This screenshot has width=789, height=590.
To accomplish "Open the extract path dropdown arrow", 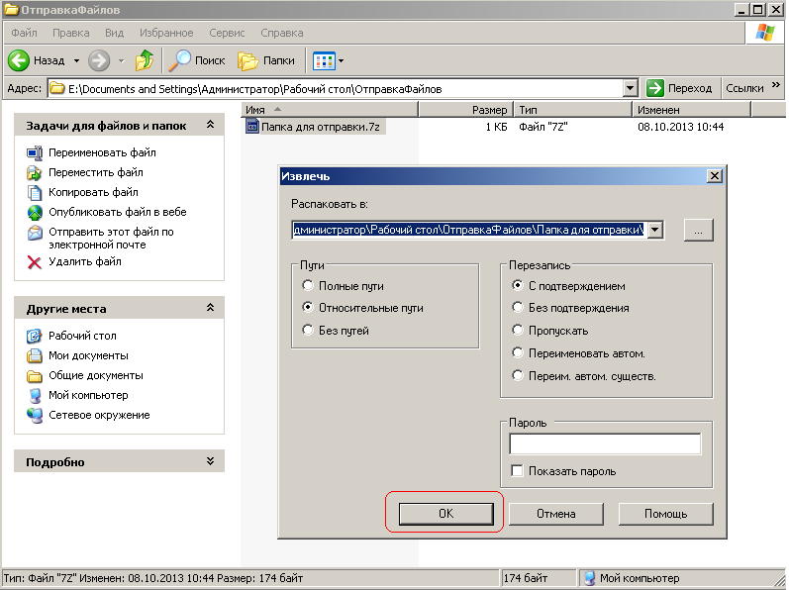I will pos(654,230).
